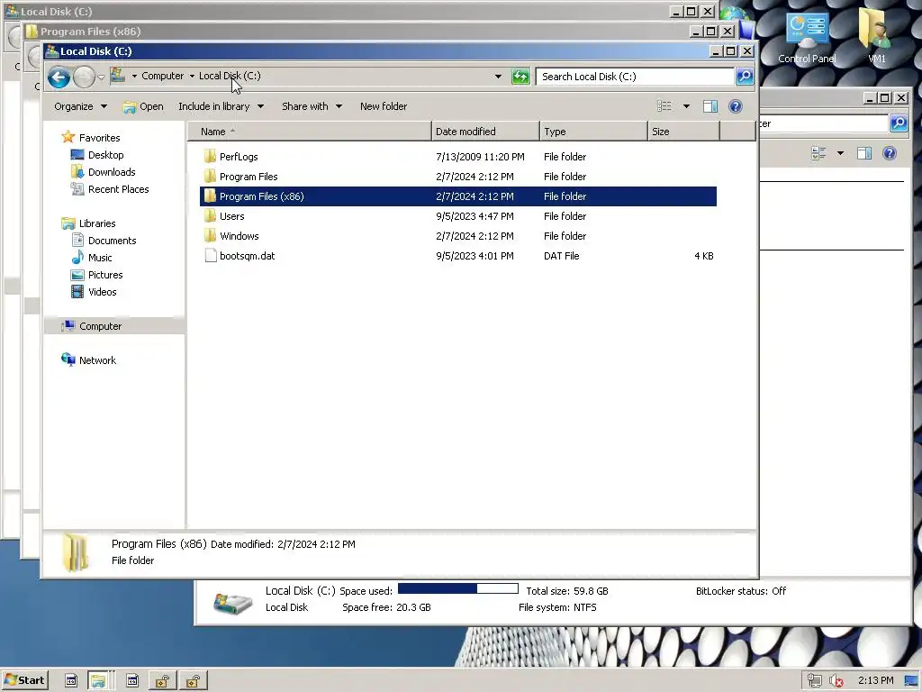Change your view using the view icon
Viewport: 922px width, 692px height.
pyautogui.click(x=664, y=106)
